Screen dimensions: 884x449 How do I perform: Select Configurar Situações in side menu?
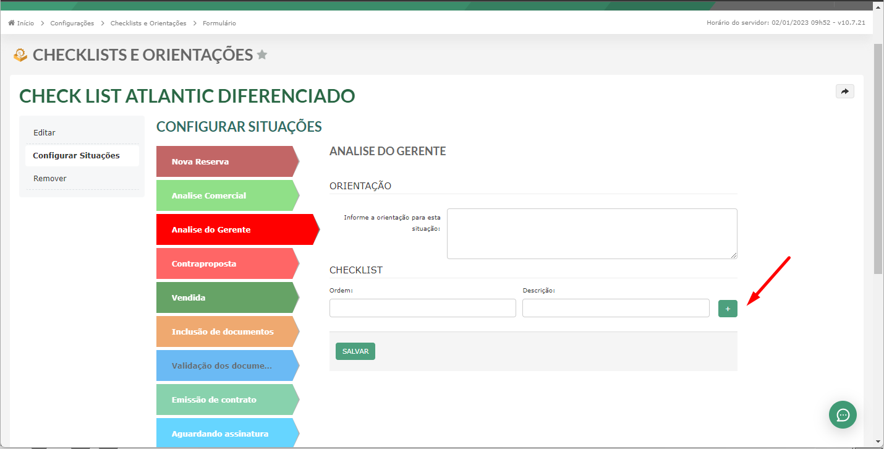pos(82,155)
